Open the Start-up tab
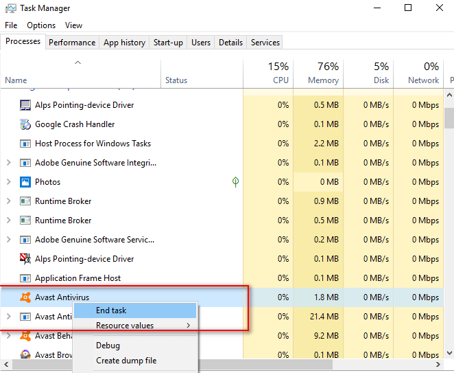The image size is (454, 373). (x=168, y=43)
